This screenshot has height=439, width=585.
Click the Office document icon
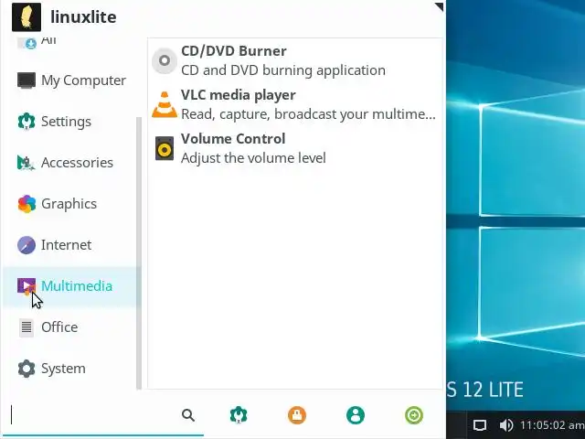(x=27, y=327)
